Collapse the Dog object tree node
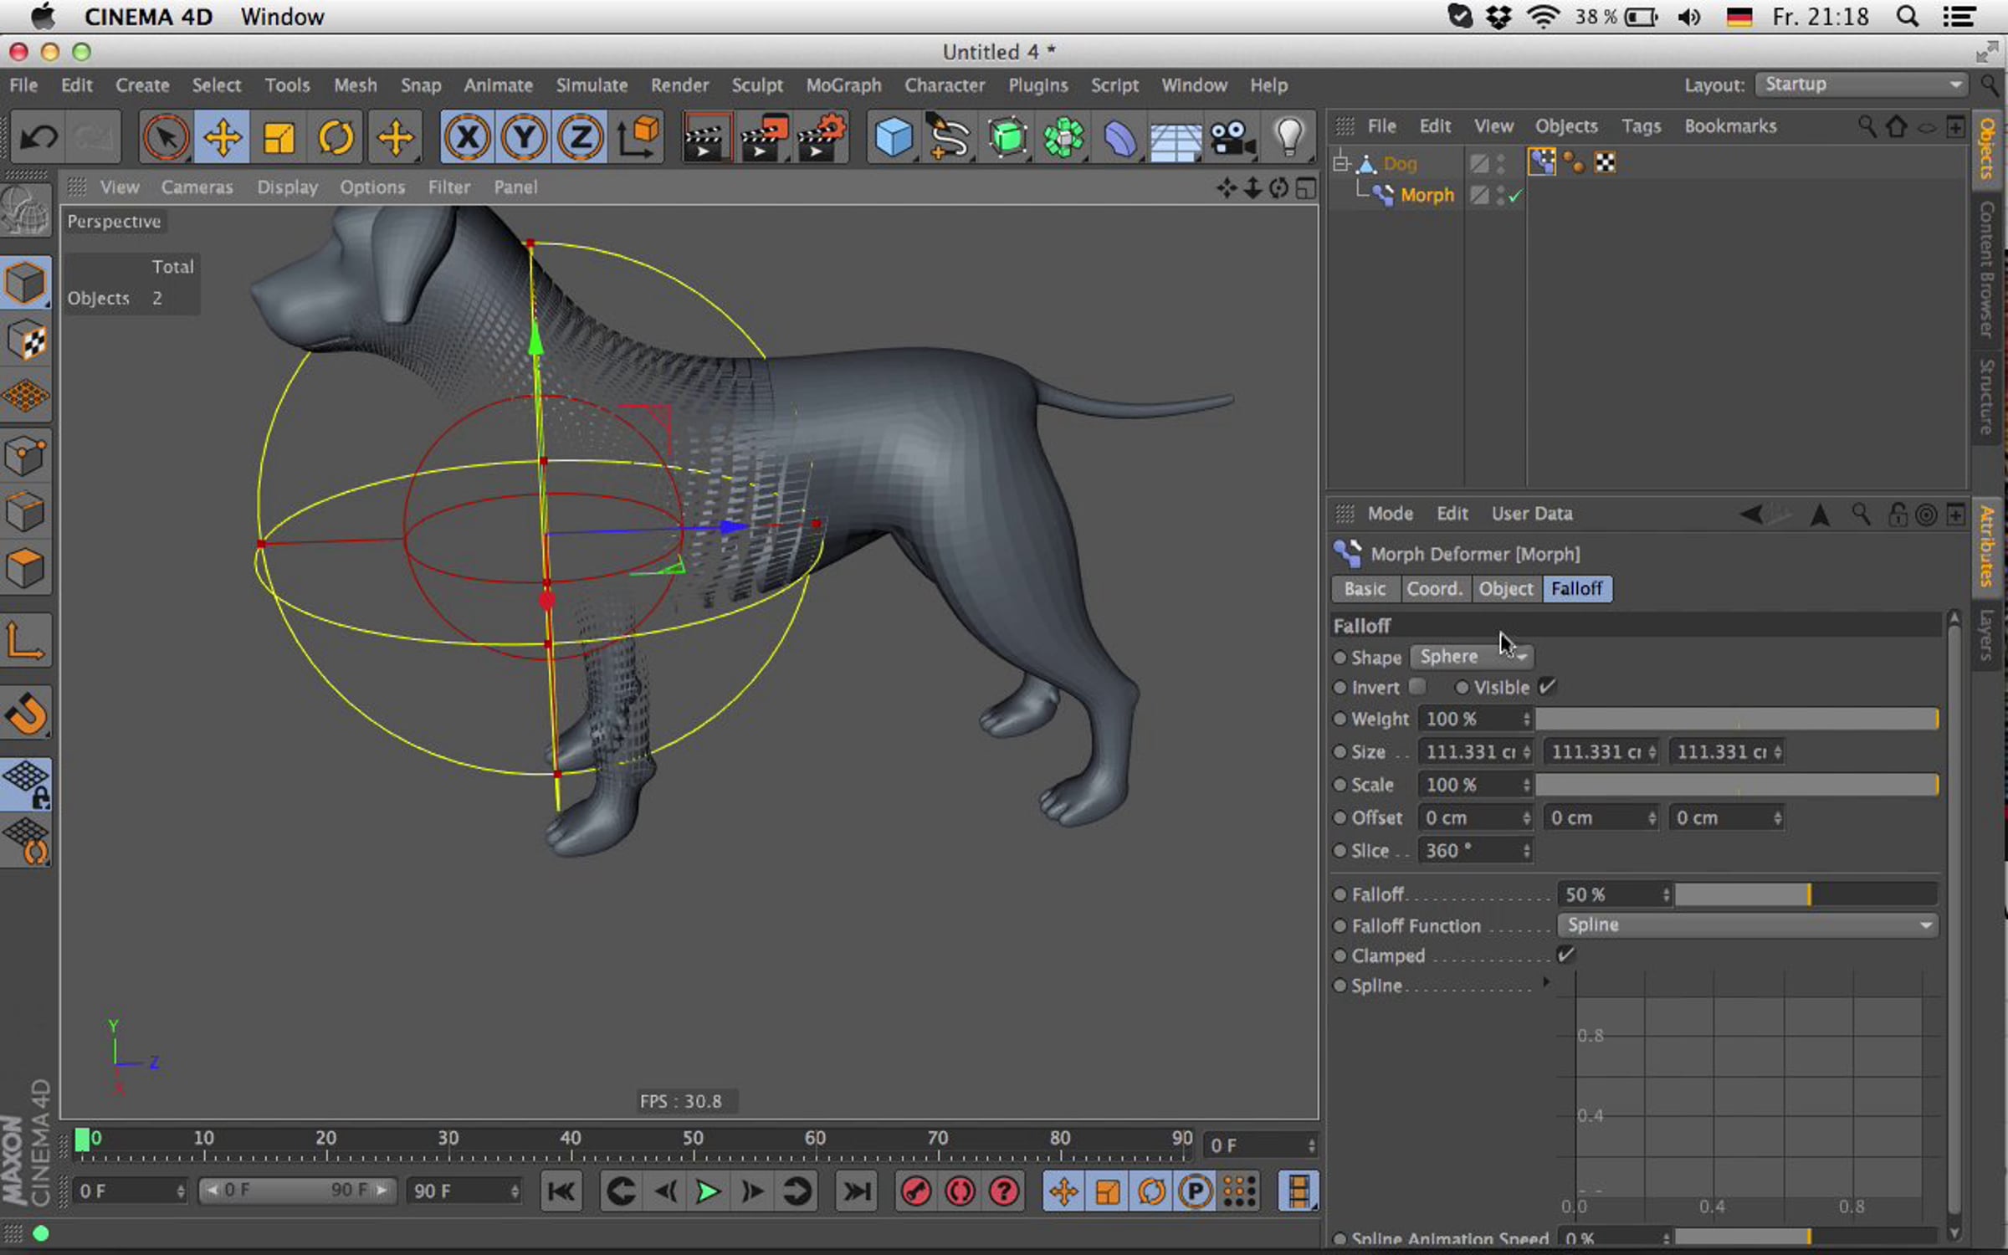The image size is (2008, 1255). click(1341, 163)
